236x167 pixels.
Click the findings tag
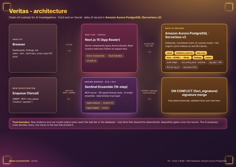(198, 58)
